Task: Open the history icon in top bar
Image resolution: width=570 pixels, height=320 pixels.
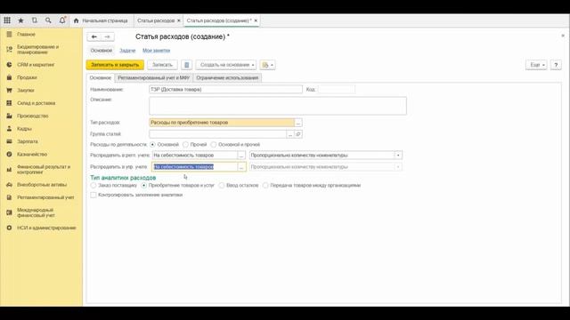Action: [35, 20]
